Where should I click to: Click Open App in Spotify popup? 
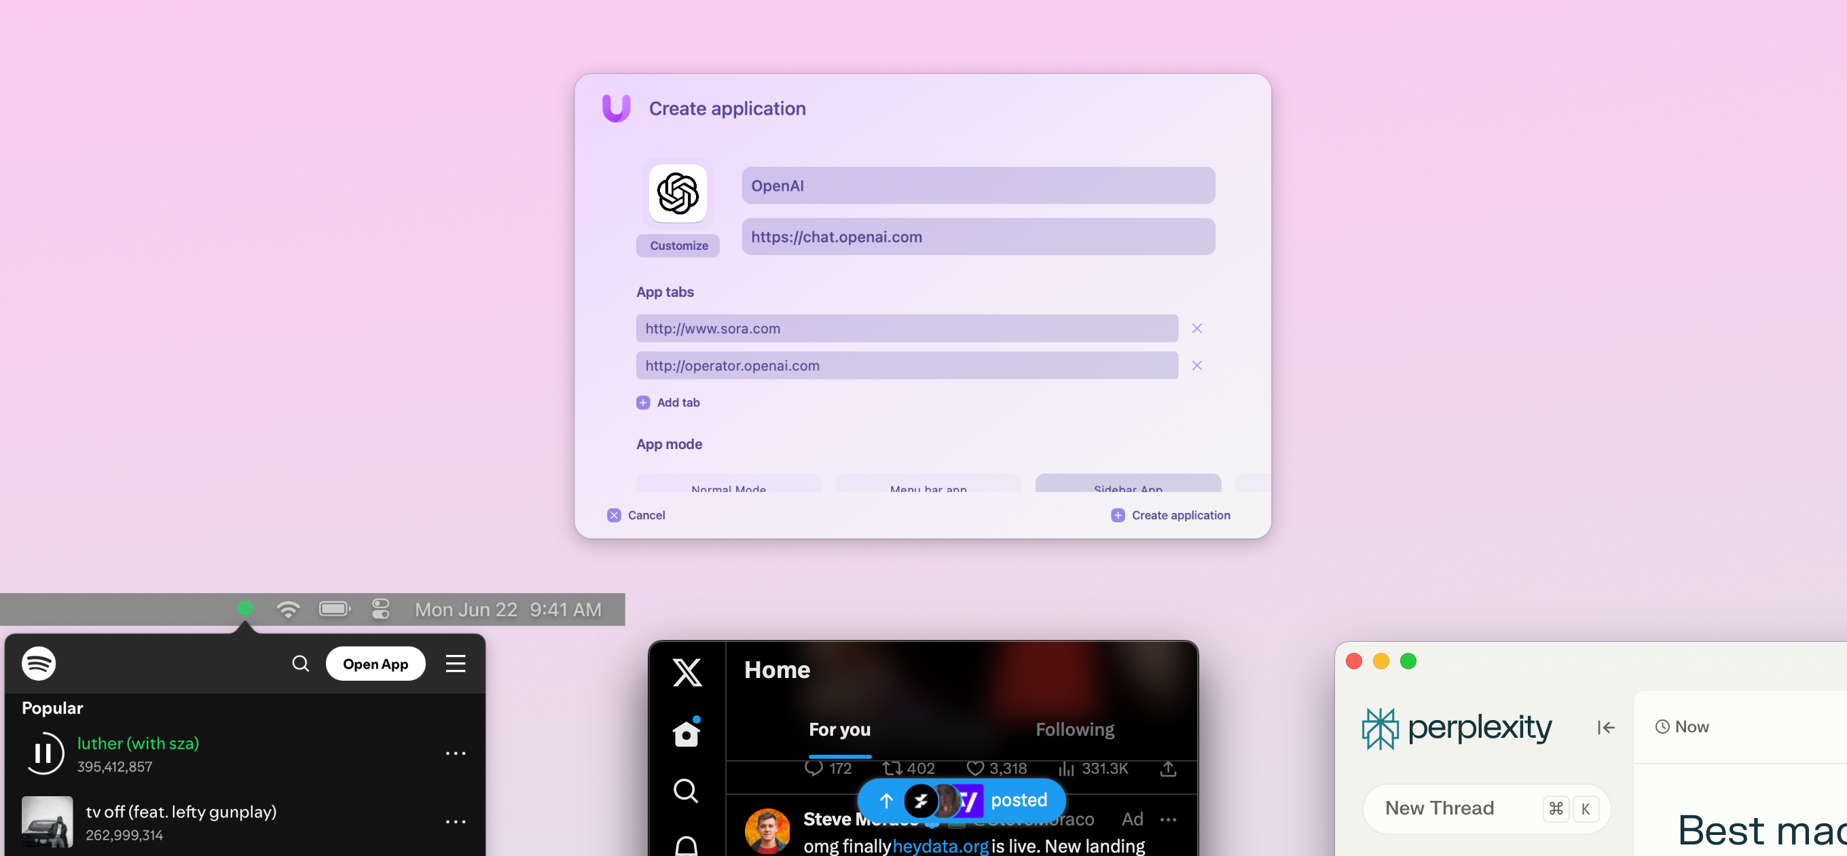375,664
